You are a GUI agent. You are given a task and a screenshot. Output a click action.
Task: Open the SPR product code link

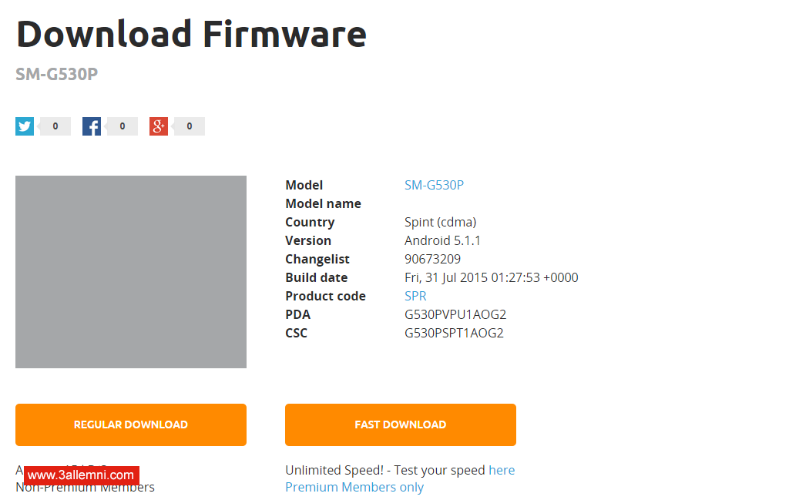click(x=415, y=296)
